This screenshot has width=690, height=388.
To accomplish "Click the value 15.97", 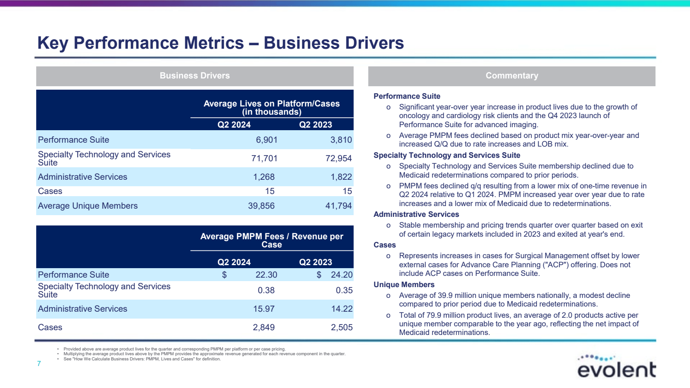I will (264, 309).
